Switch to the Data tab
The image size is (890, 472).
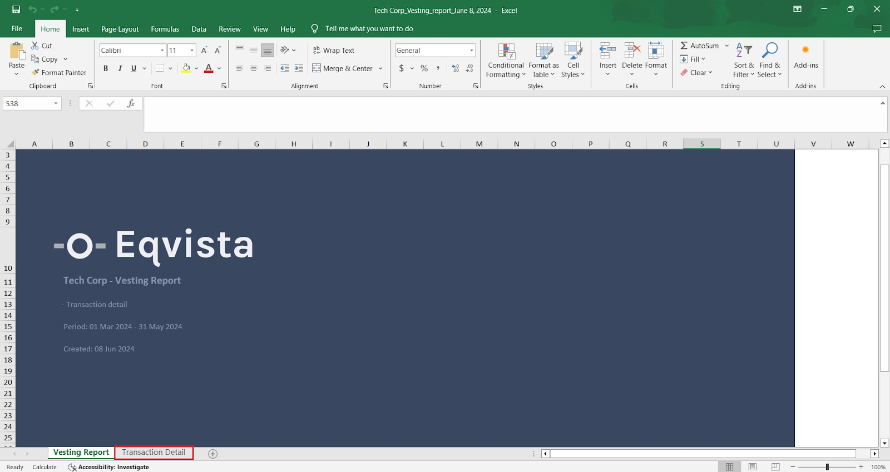[x=199, y=29]
